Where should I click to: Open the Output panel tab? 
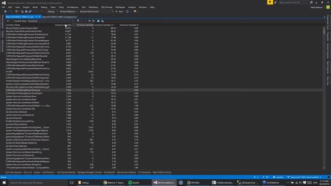coord(37,172)
